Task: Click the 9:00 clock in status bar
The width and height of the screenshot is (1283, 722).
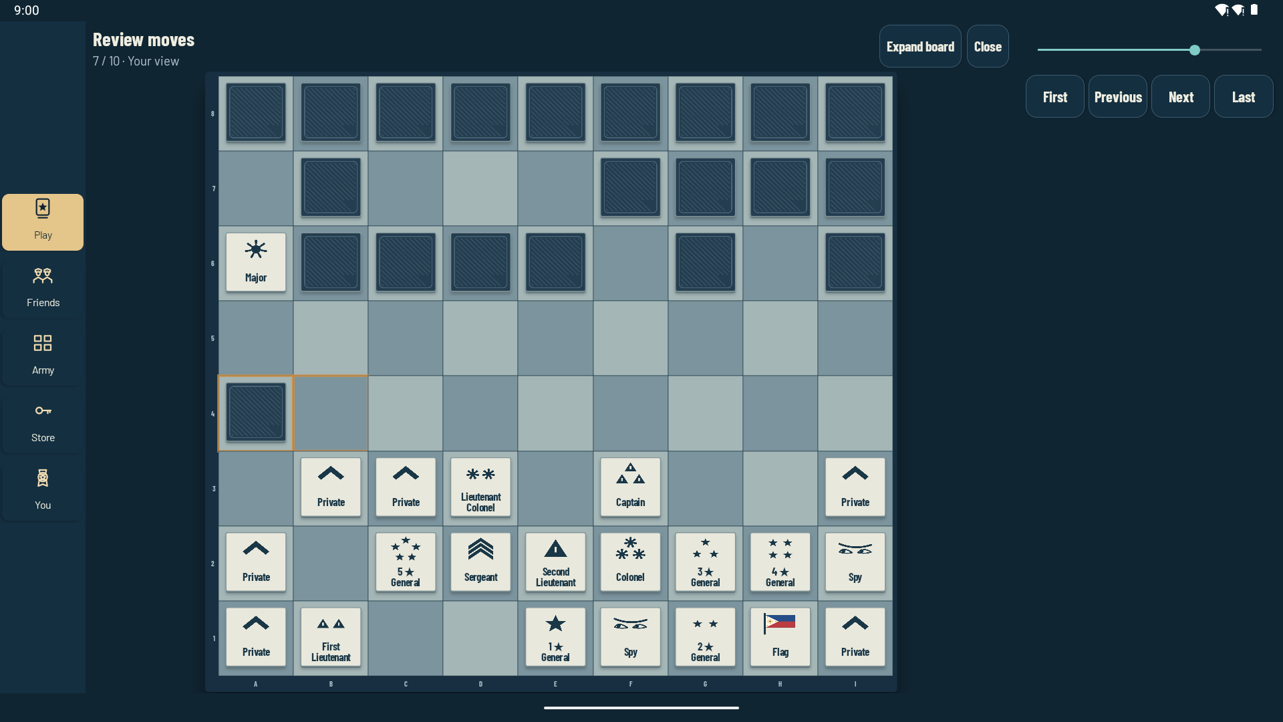Action: [27, 10]
